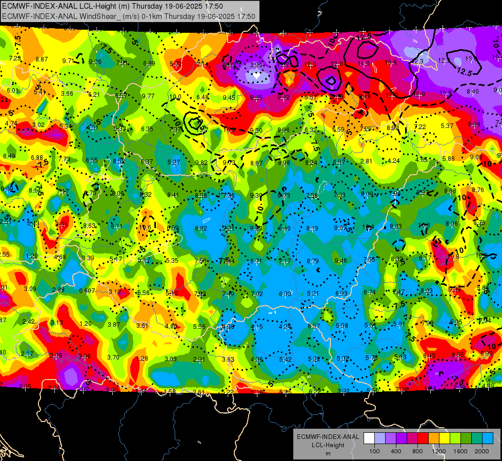Click the WindShear 0-1km title line
The width and height of the screenshot is (502, 461).
[x=129, y=16]
